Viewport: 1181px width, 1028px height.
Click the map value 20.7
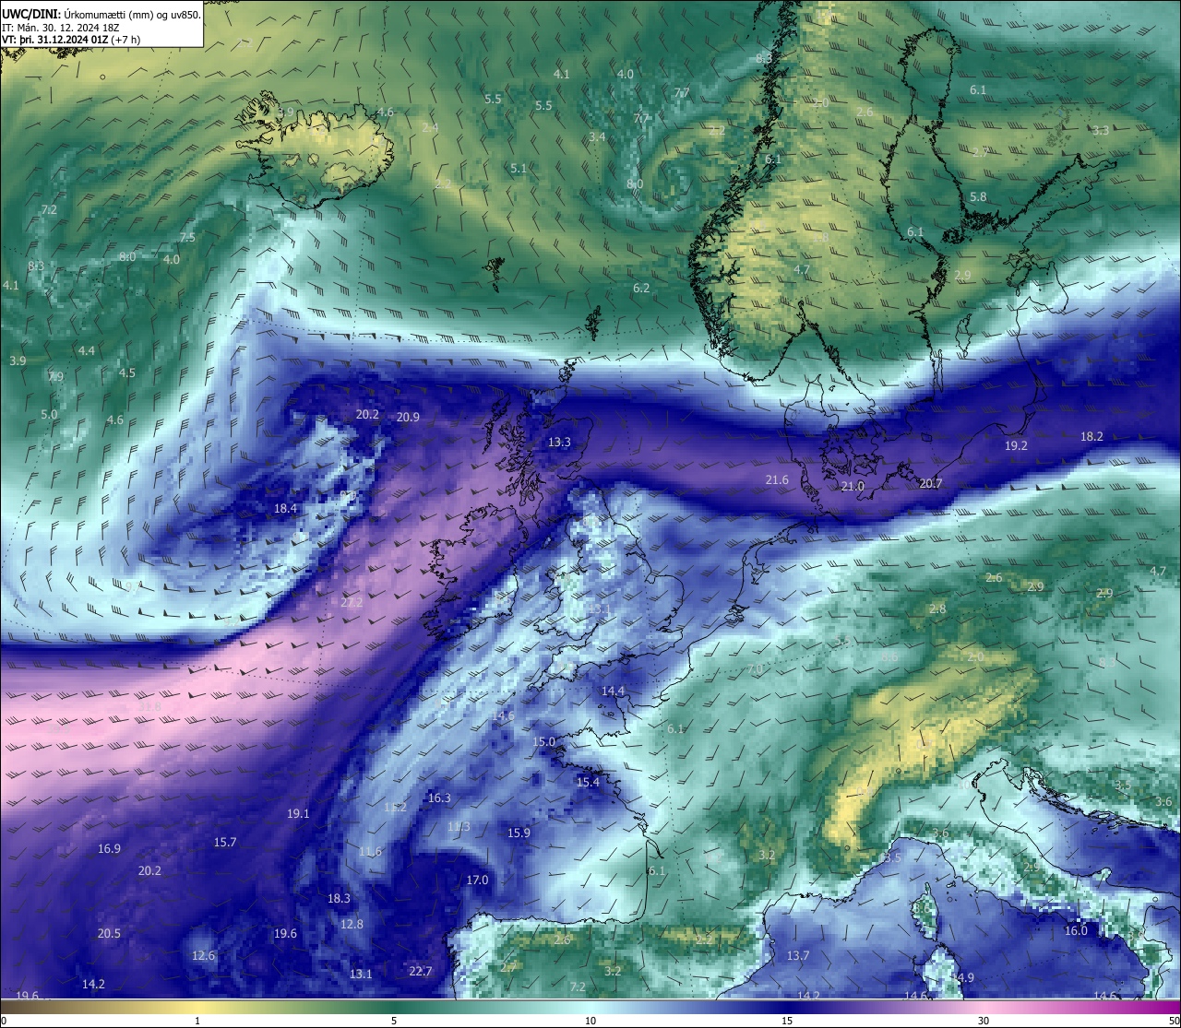pos(931,483)
